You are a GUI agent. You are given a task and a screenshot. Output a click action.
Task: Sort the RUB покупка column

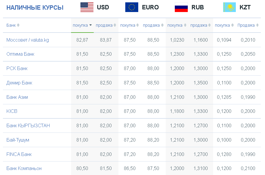(185, 25)
